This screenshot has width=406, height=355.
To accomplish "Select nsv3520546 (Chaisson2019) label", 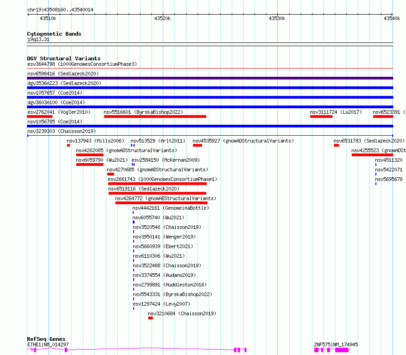I will pos(167,227).
